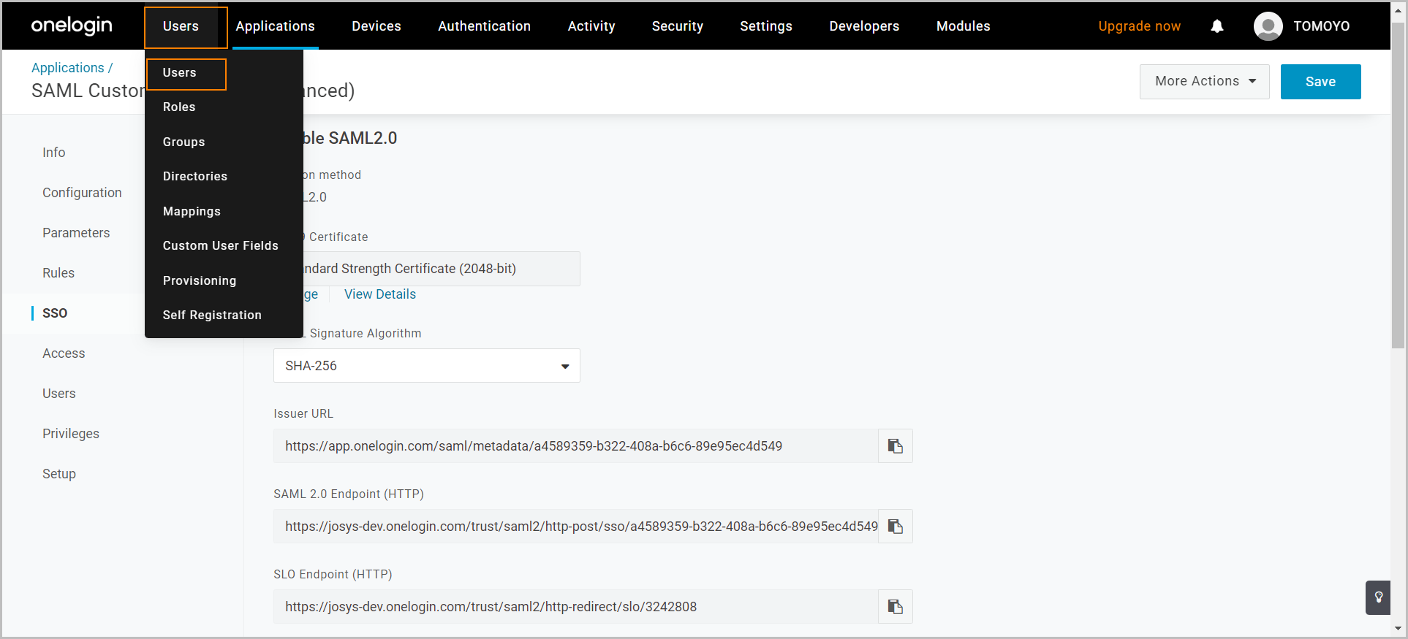Click the Issuer URL text field
This screenshot has height=639, width=1408.
tap(576, 446)
